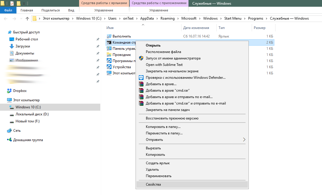Select Расположение файла menu entry
Screen dimensions: 322x195
[192, 52]
